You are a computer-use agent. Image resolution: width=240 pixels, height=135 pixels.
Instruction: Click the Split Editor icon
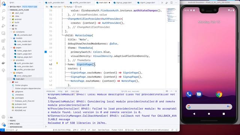[171, 3]
